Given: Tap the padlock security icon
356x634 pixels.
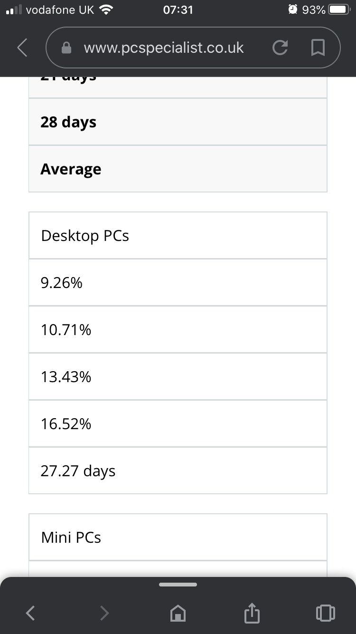Looking at the screenshot, I should coord(67,48).
